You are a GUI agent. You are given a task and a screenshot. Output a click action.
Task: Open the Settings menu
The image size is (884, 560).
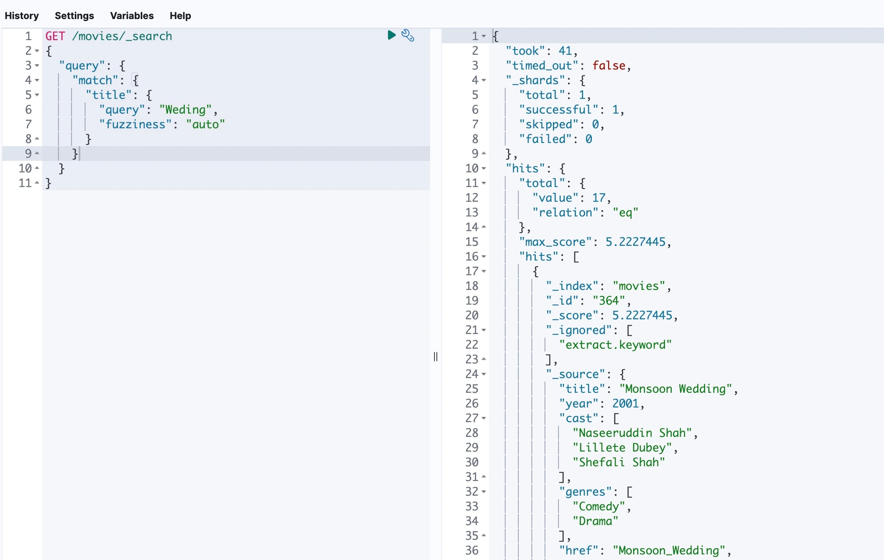coord(74,15)
